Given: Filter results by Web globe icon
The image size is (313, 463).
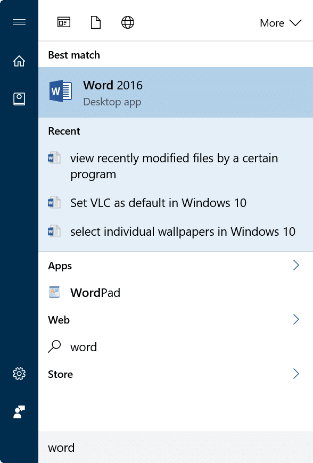Looking at the screenshot, I should [x=128, y=22].
